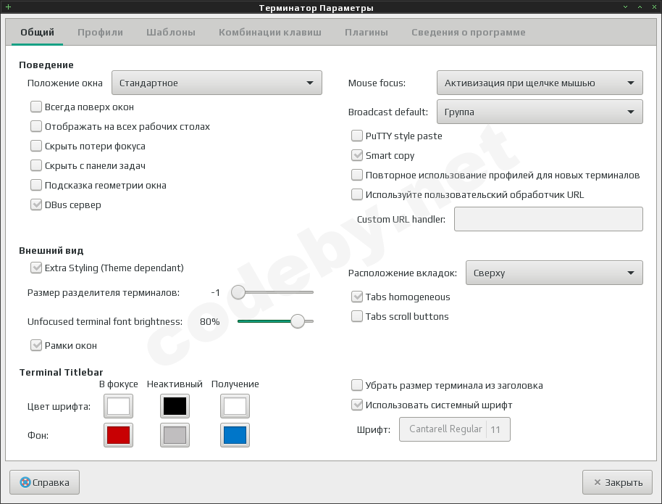Click the lifebuoy icon beside Справка

(x=25, y=482)
